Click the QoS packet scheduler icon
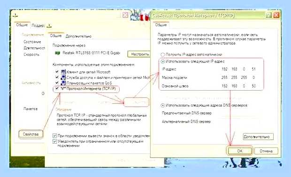The image size is (291, 177). (x=63, y=83)
